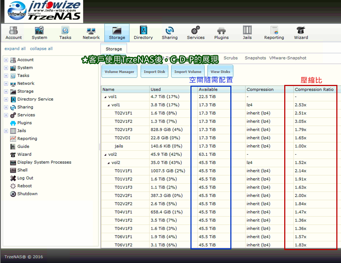Open the Services toolbar icon
This screenshot has width=341, height=263.
click(x=196, y=33)
